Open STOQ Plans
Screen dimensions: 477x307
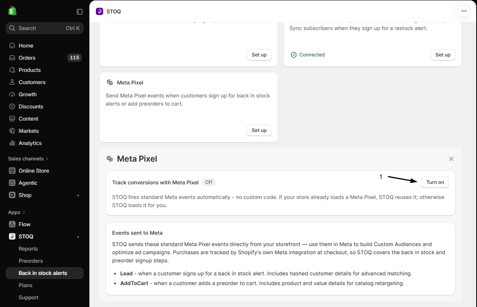click(x=45, y=285)
